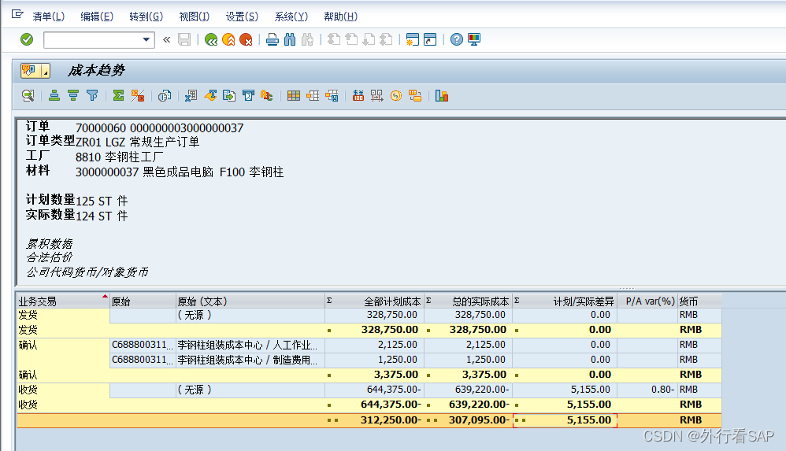
Task: Open Find with the binoculars icon
Action: tap(290, 39)
